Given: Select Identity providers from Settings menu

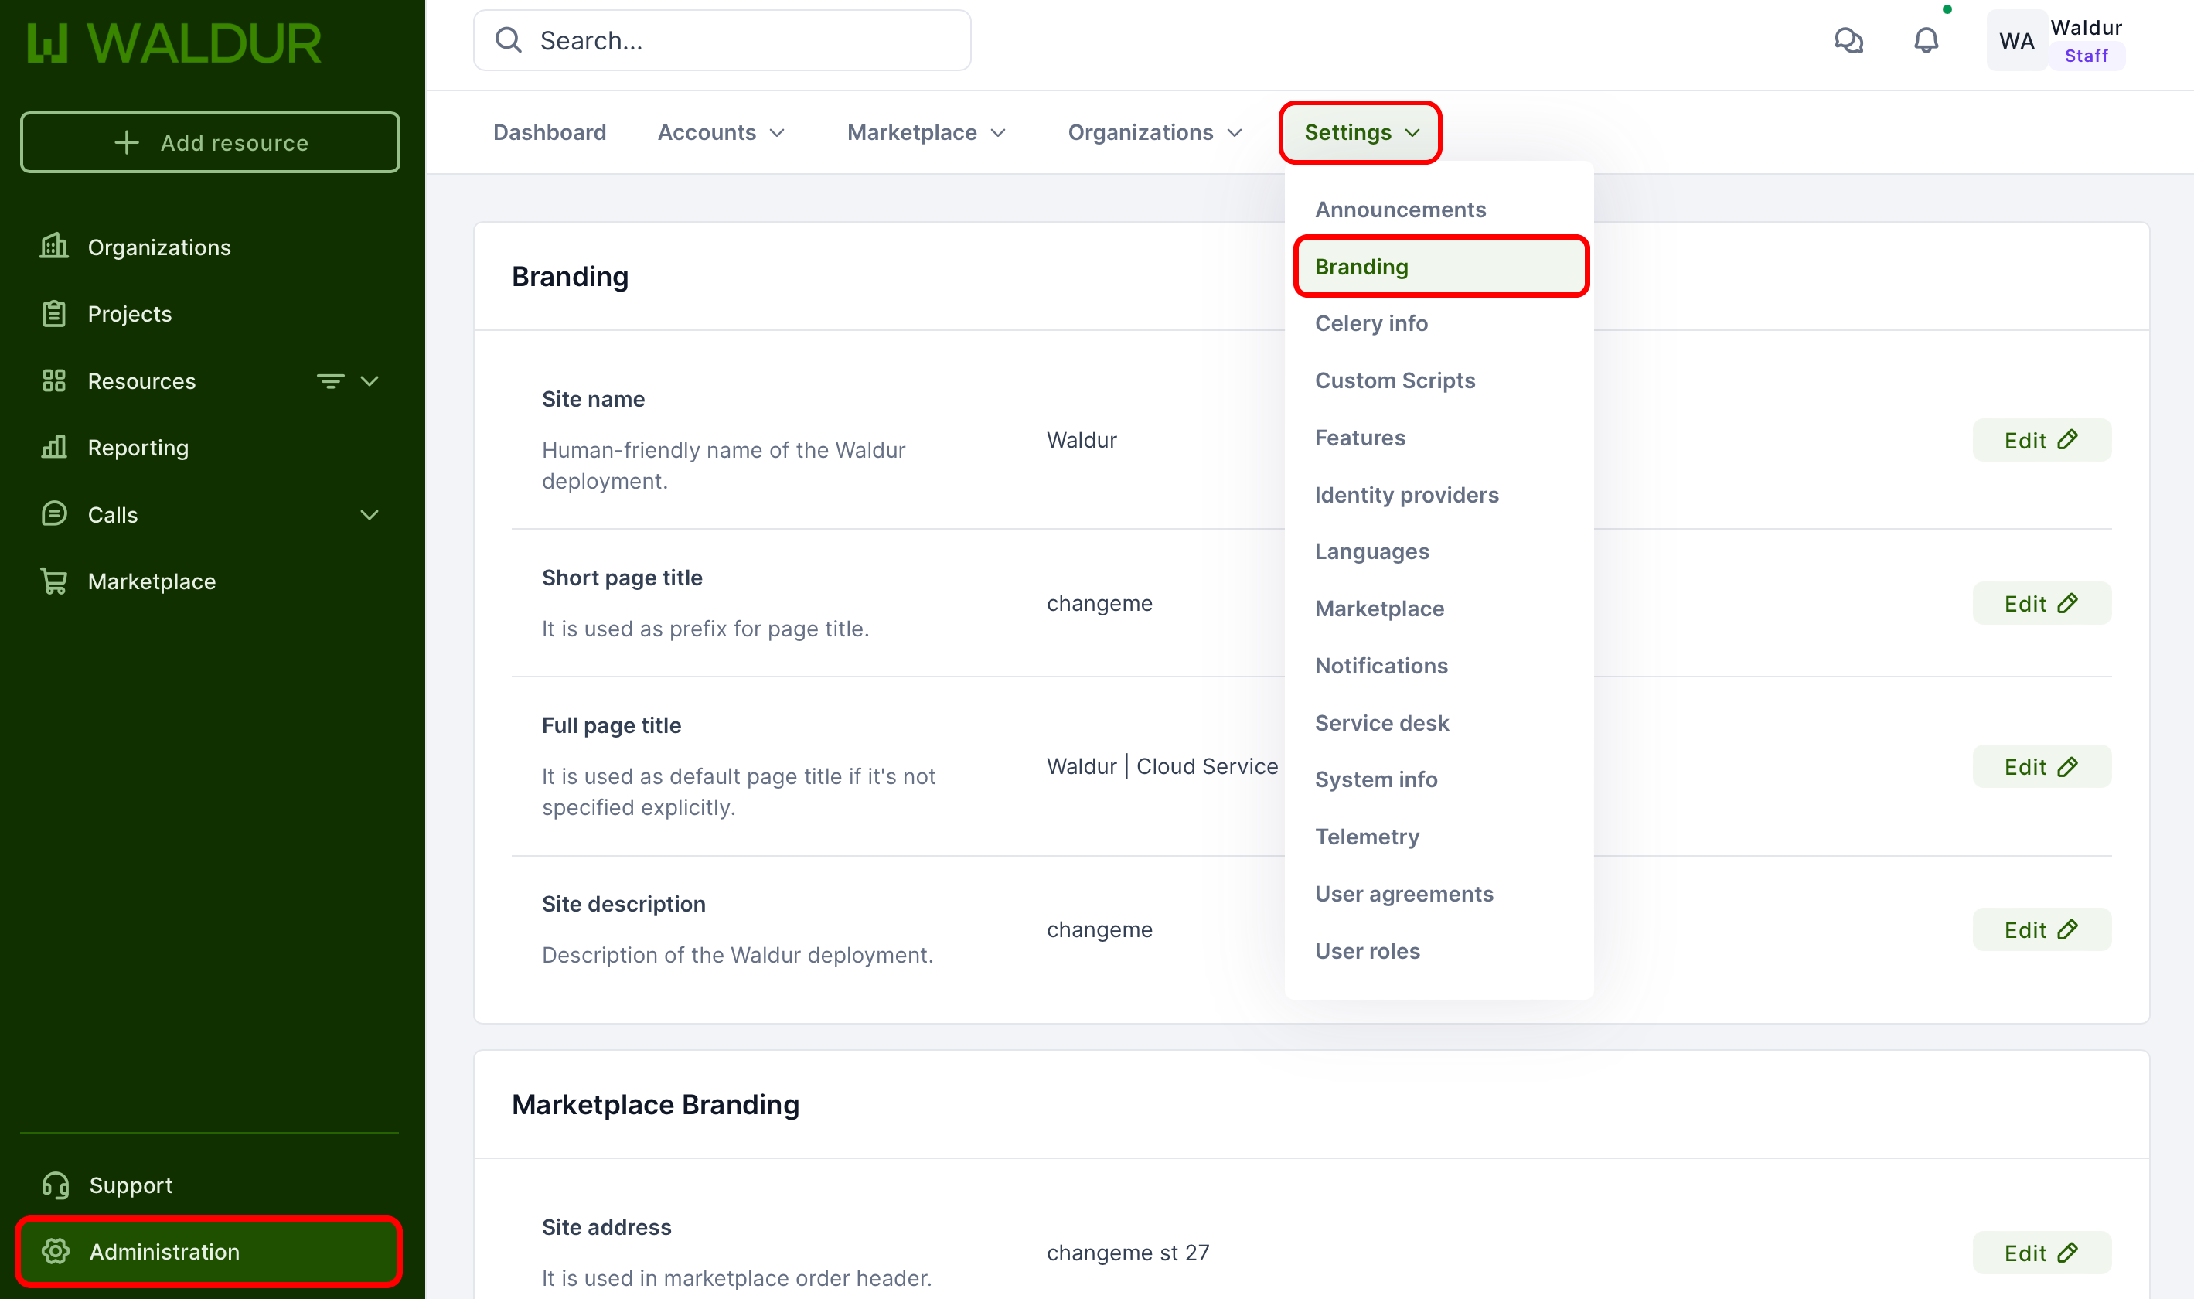Looking at the screenshot, I should 1406,495.
